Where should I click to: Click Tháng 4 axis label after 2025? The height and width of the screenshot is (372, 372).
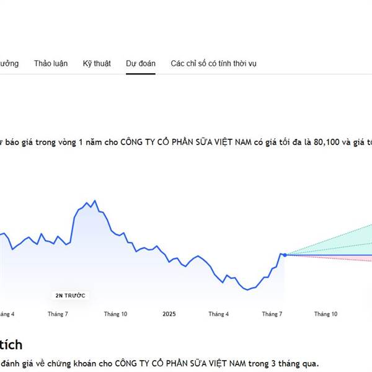(218, 314)
